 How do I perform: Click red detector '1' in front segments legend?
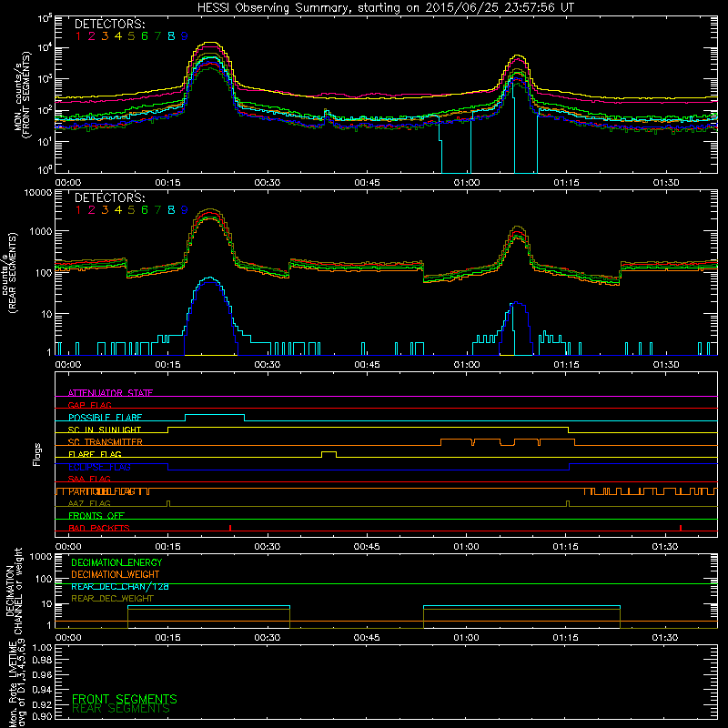pyautogui.click(x=78, y=36)
